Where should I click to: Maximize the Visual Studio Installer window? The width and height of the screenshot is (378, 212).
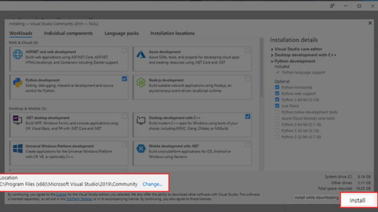point(359,6)
